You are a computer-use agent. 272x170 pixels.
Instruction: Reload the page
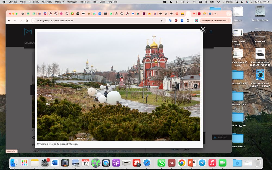click(21, 20)
